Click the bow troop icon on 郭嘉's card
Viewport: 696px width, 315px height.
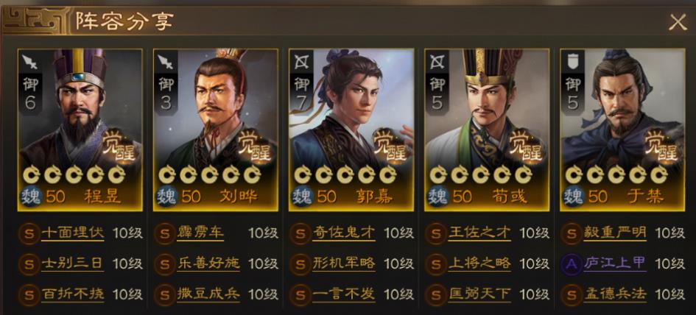(x=301, y=63)
